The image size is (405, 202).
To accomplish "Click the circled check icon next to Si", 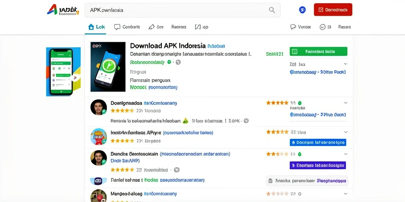I will [322, 27].
